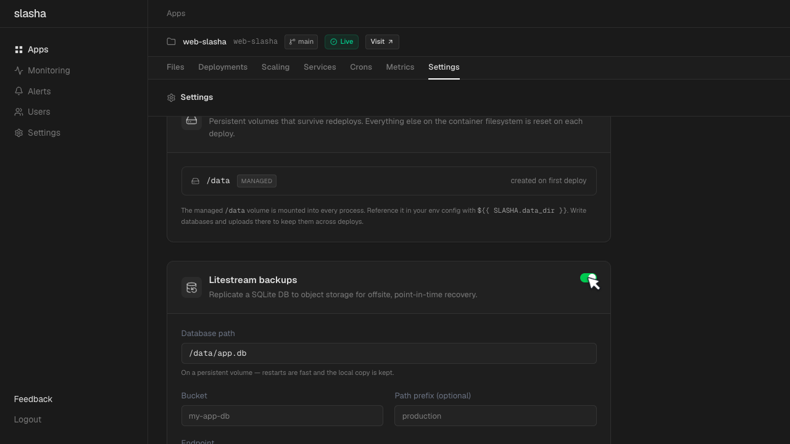Image resolution: width=790 pixels, height=444 pixels.
Task: Switch to the Crons tab
Action: [x=361, y=67]
